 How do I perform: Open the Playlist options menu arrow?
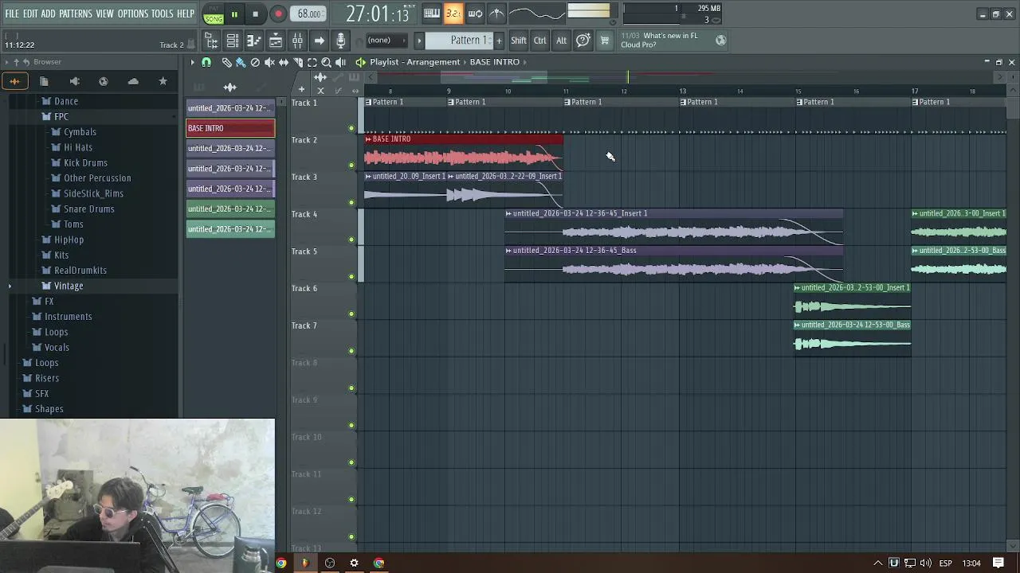coord(192,62)
